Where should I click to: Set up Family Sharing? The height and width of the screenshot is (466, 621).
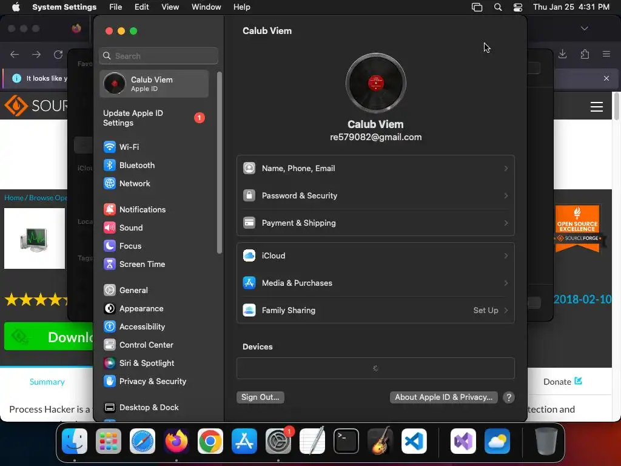pyautogui.click(x=375, y=310)
